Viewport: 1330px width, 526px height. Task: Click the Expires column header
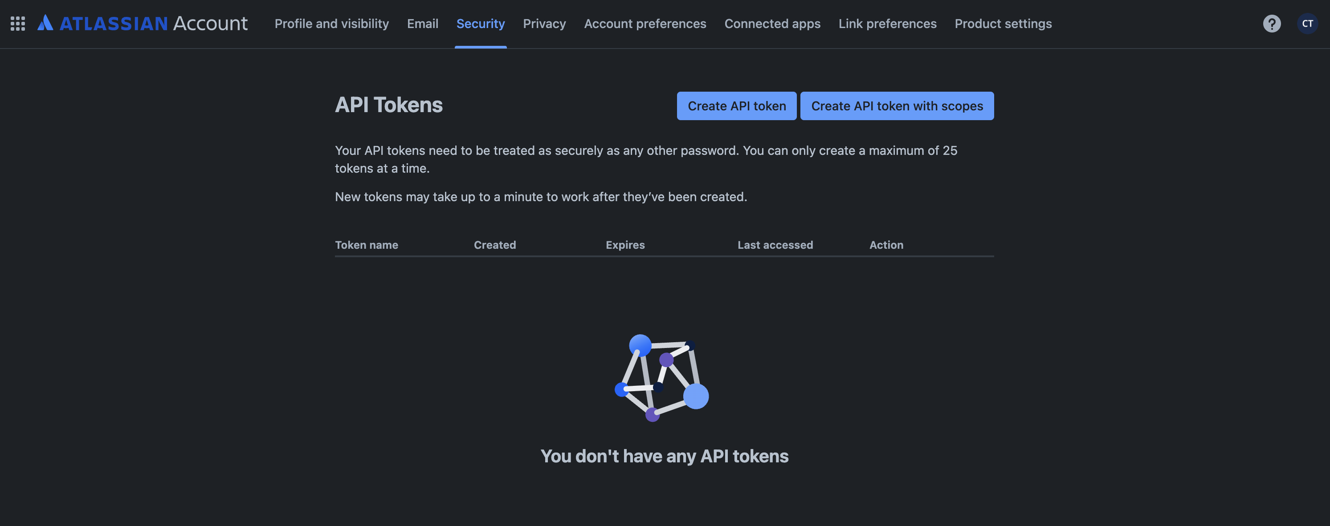click(625, 245)
